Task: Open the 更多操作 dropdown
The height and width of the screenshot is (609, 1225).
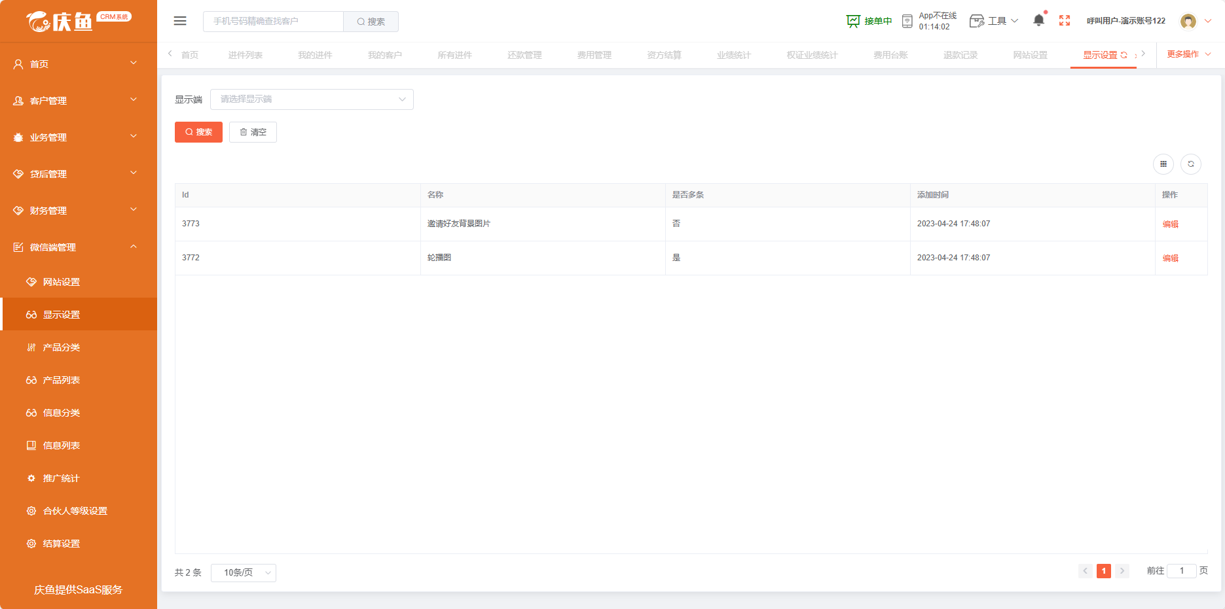Action: 1189,54
